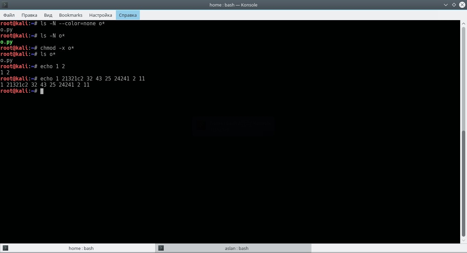This screenshot has width=467, height=253.
Task: Click the minimize chevron icon in title bar
Action: pyautogui.click(x=446, y=5)
